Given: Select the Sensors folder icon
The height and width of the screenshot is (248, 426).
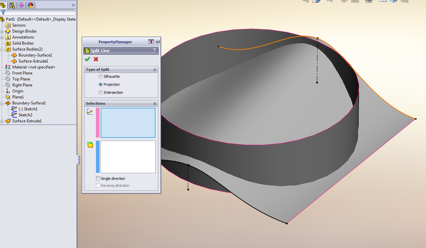Looking at the screenshot, I should click(x=8, y=25).
